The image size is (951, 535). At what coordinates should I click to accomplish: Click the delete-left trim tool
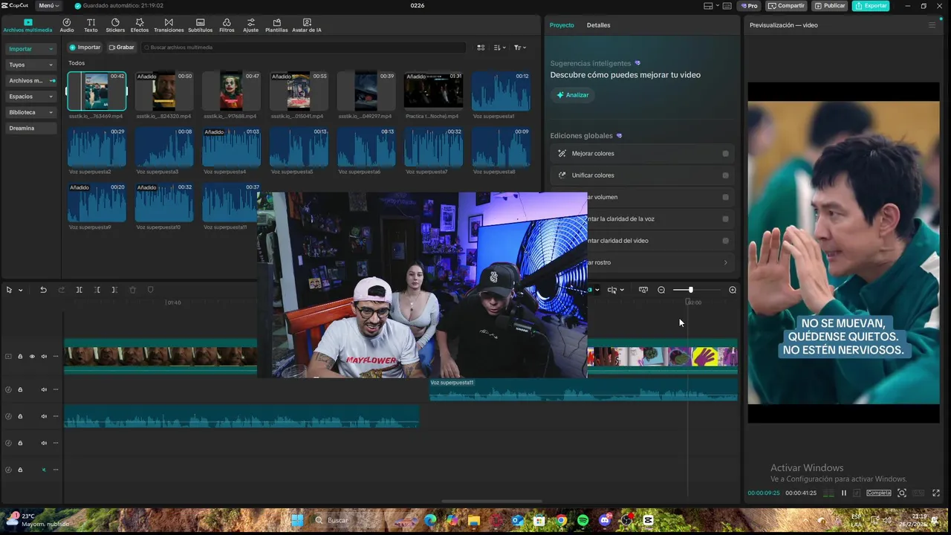click(97, 290)
